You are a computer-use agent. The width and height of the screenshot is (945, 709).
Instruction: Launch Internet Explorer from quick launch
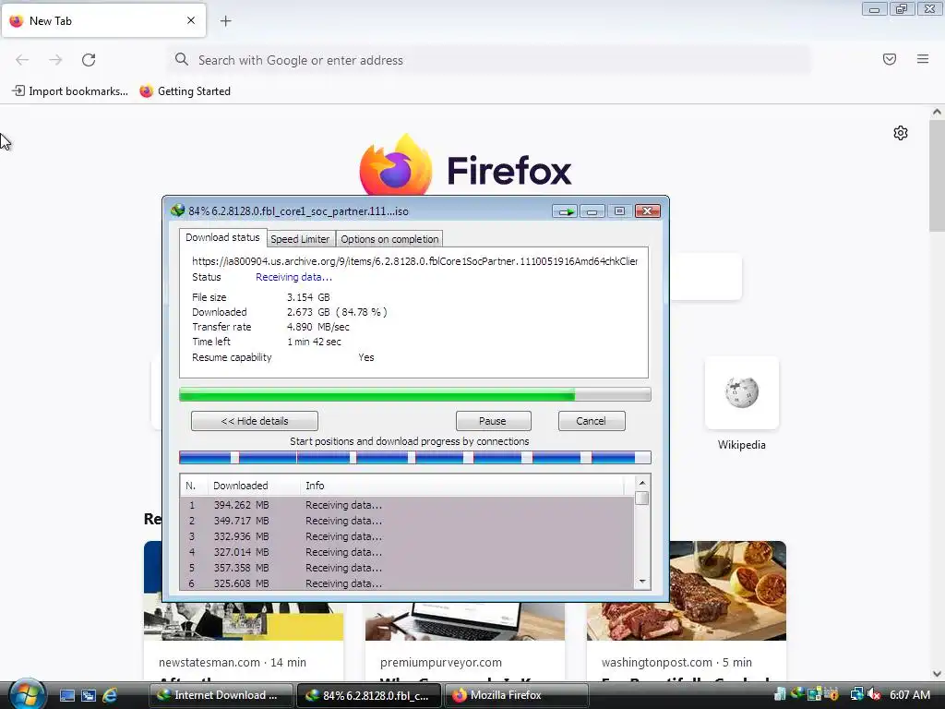click(110, 695)
